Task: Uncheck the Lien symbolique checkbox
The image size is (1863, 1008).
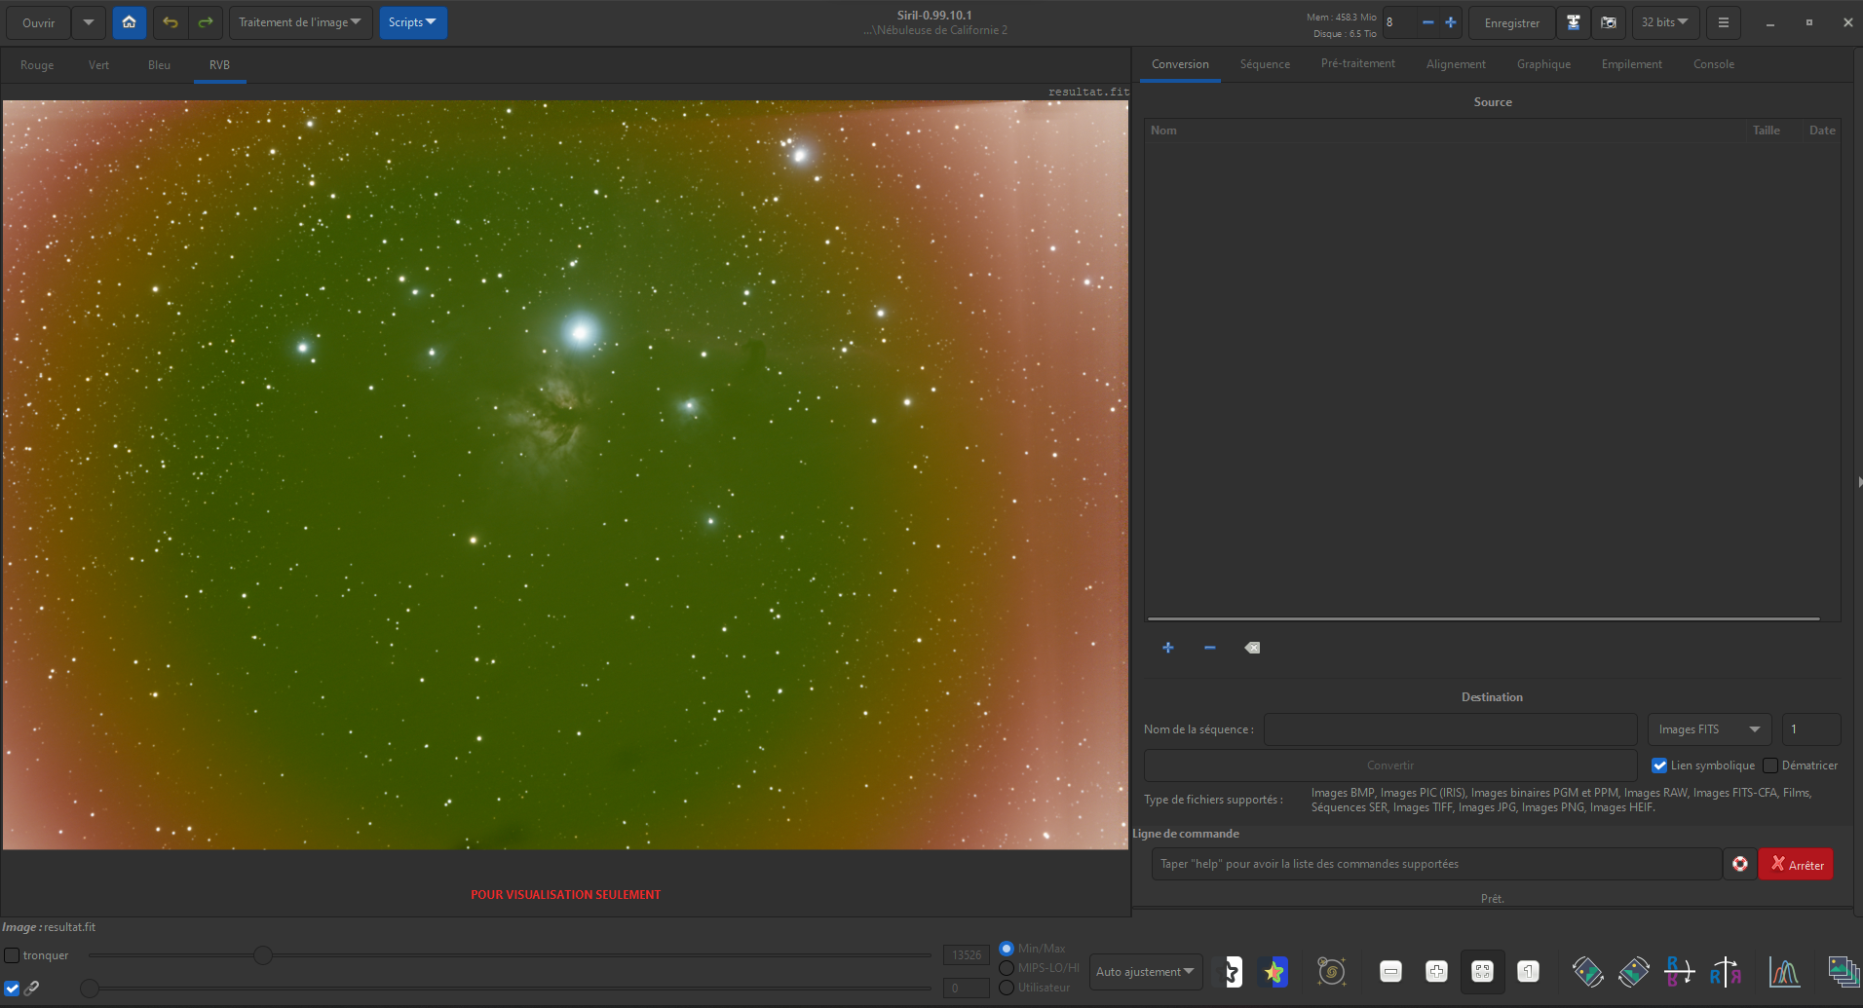Action: tap(1659, 765)
